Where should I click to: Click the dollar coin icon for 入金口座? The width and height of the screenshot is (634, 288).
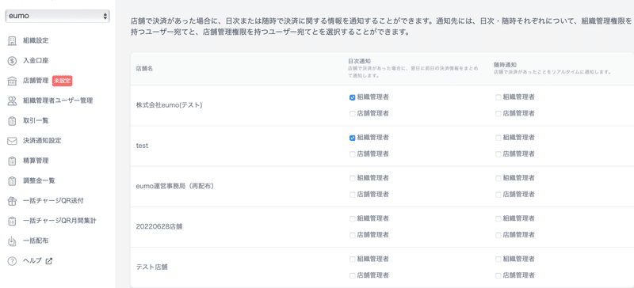pos(12,61)
